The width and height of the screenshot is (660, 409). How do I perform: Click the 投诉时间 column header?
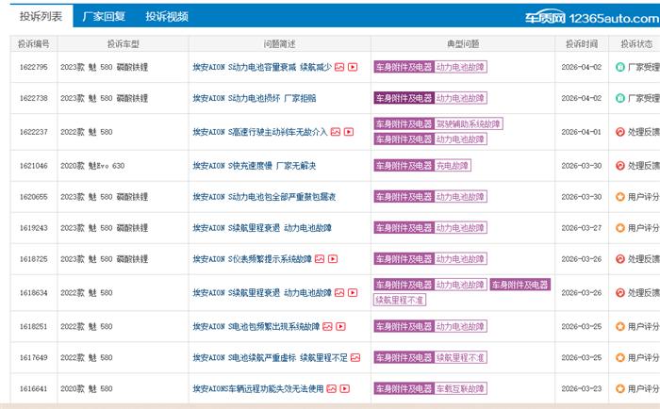point(582,43)
